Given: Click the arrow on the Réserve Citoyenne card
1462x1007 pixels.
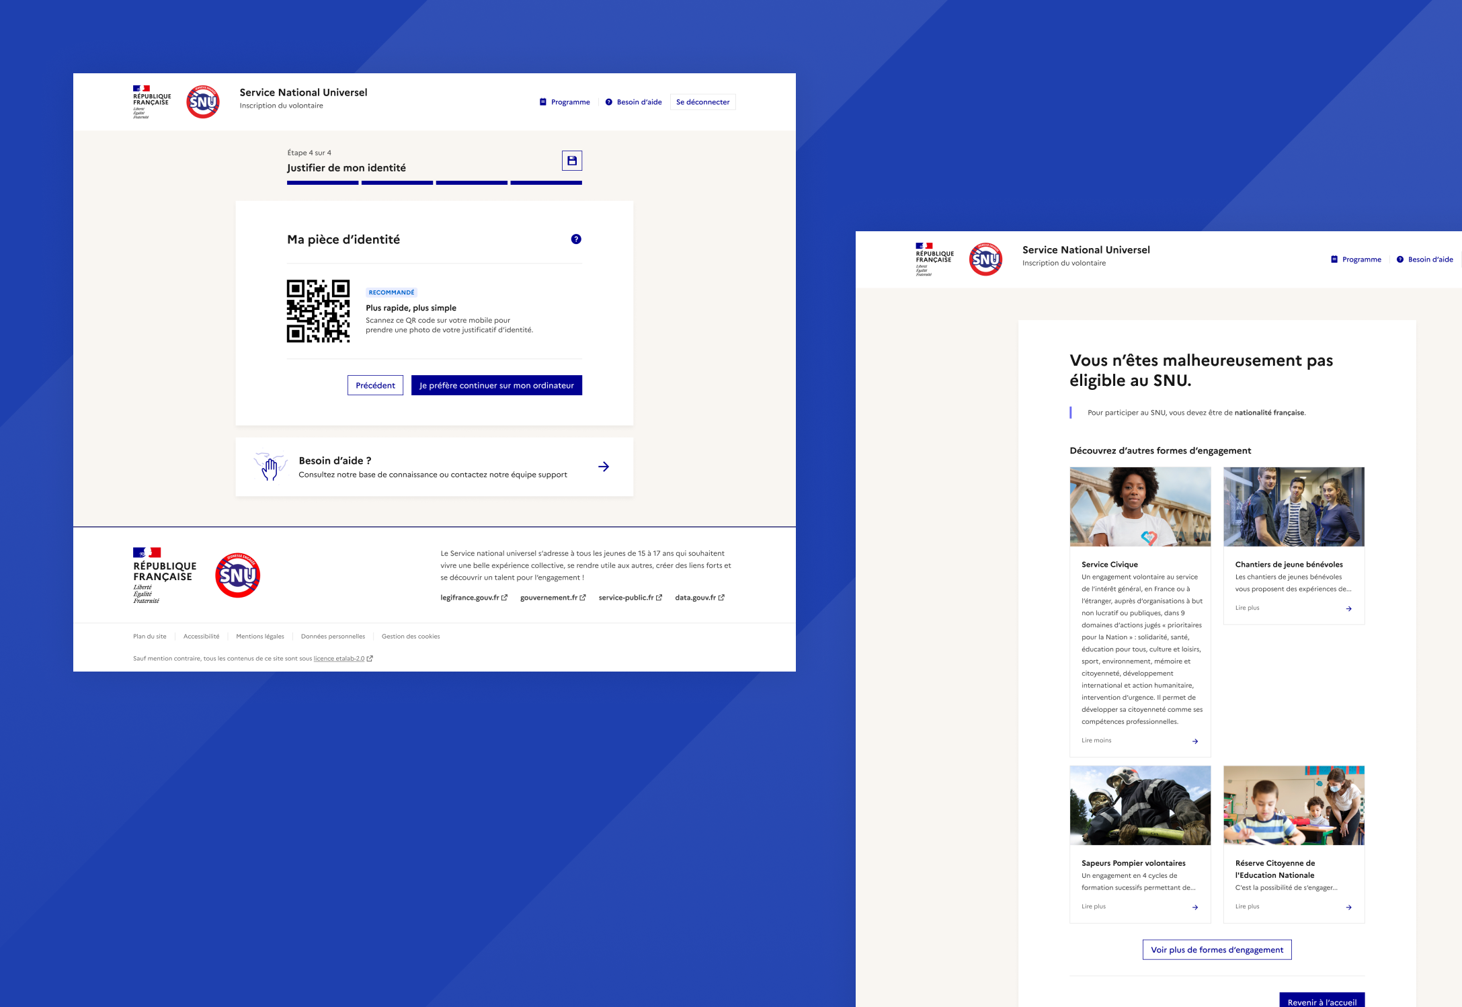Looking at the screenshot, I should coord(1348,908).
